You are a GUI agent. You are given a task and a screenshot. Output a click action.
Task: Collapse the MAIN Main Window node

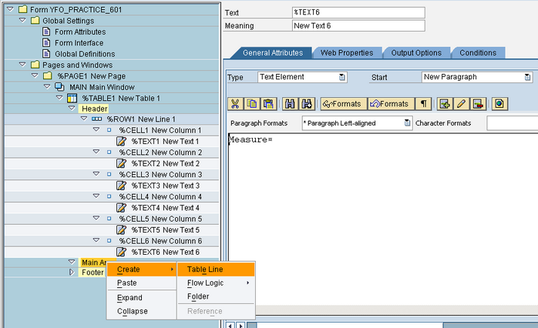(47, 87)
